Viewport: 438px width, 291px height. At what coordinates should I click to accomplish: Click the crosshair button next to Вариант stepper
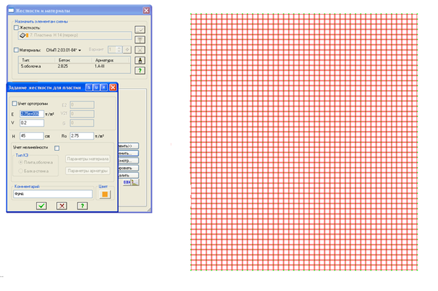[127, 49]
